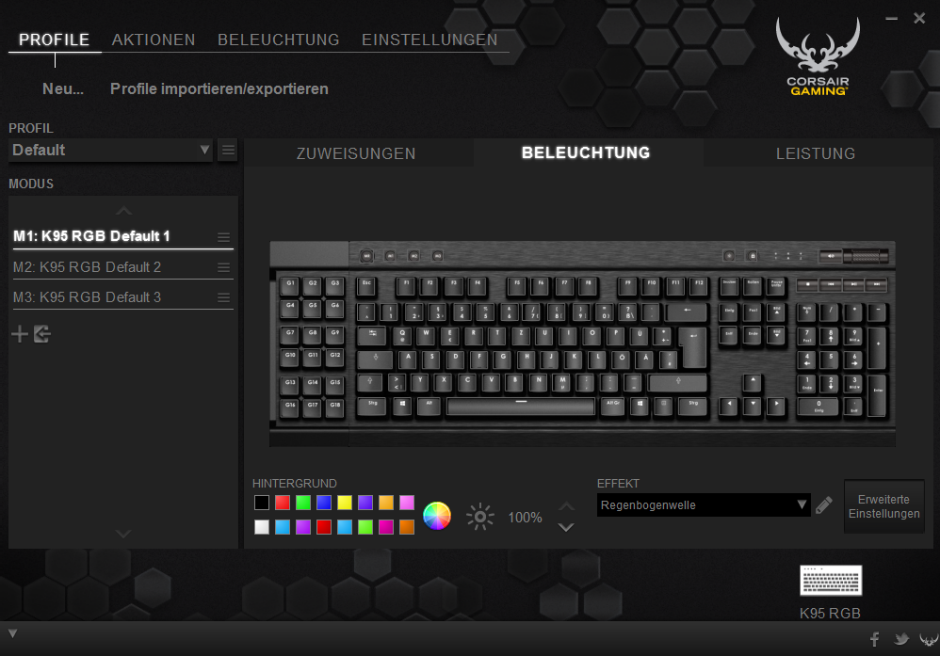The width and height of the screenshot is (940, 656).
Task: Increase brightness with the up arrow
Action: pos(566,507)
